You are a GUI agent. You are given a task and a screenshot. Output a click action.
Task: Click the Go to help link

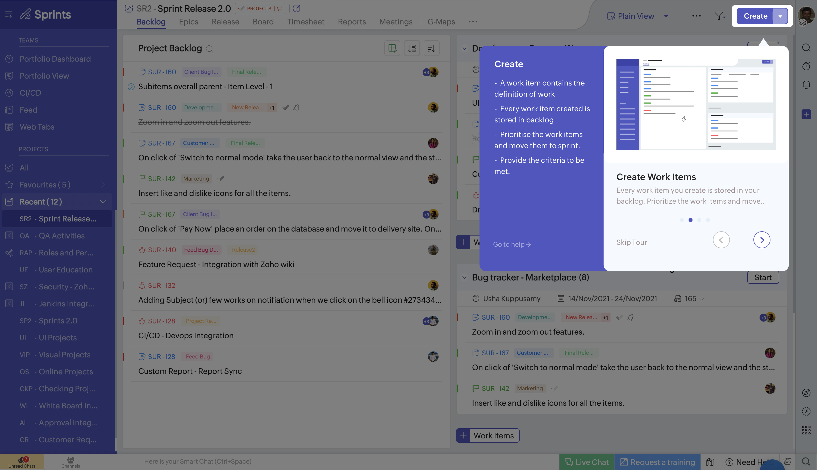[512, 244]
